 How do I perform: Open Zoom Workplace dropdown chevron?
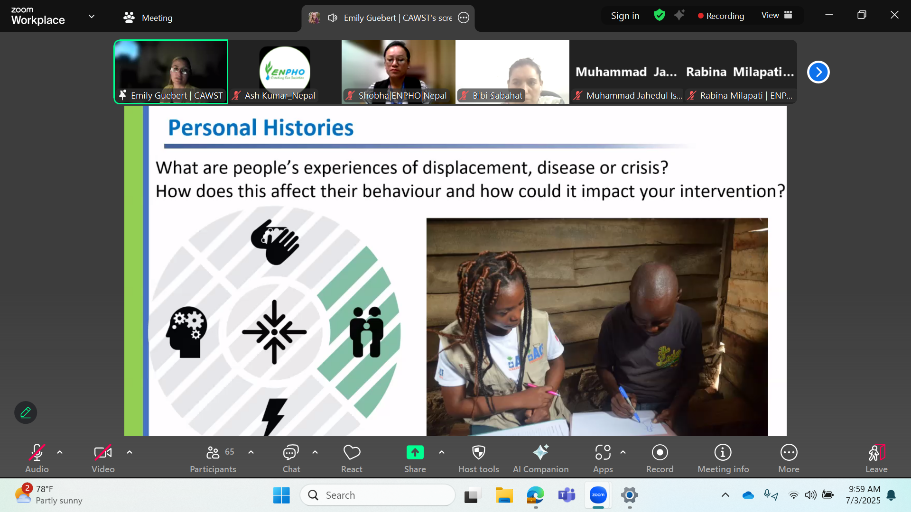(92, 17)
